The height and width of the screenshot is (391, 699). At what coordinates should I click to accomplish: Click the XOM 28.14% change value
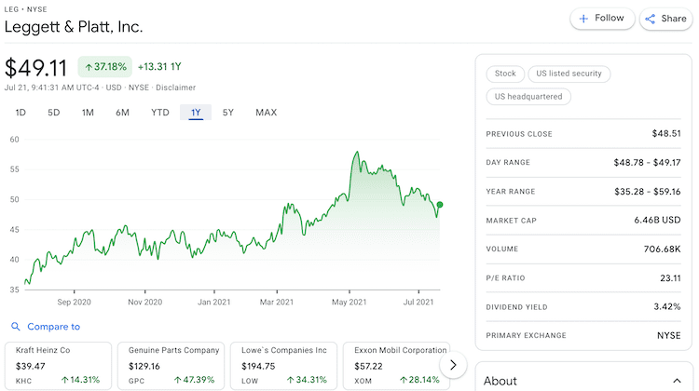(x=419, y=380)
